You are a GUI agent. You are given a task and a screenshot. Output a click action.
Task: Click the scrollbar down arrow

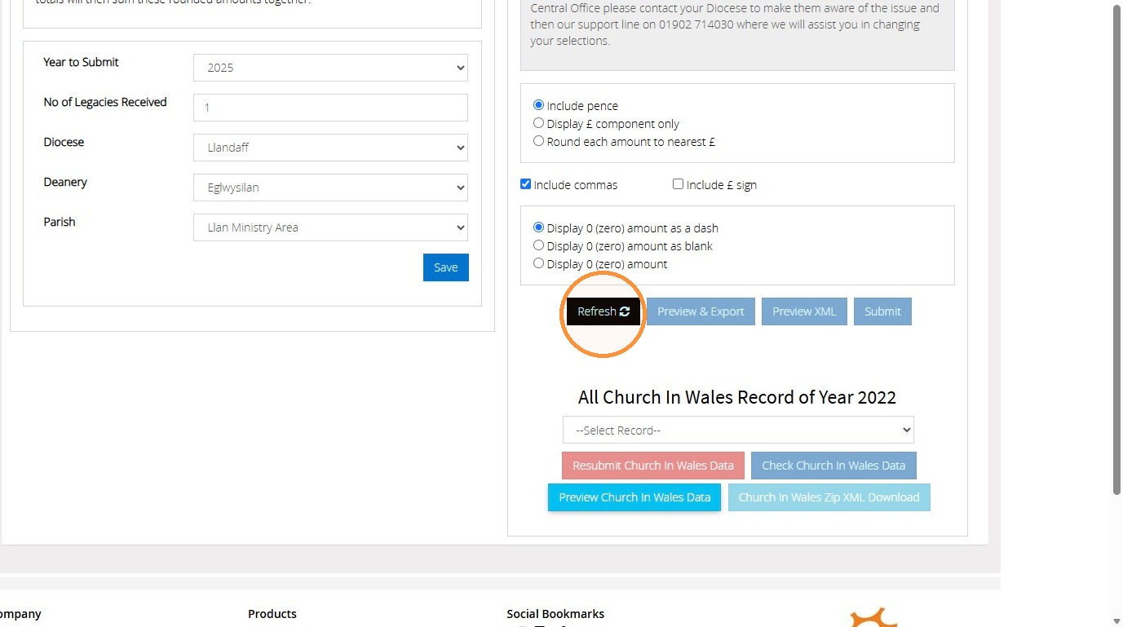click(x=1116, y=622)
